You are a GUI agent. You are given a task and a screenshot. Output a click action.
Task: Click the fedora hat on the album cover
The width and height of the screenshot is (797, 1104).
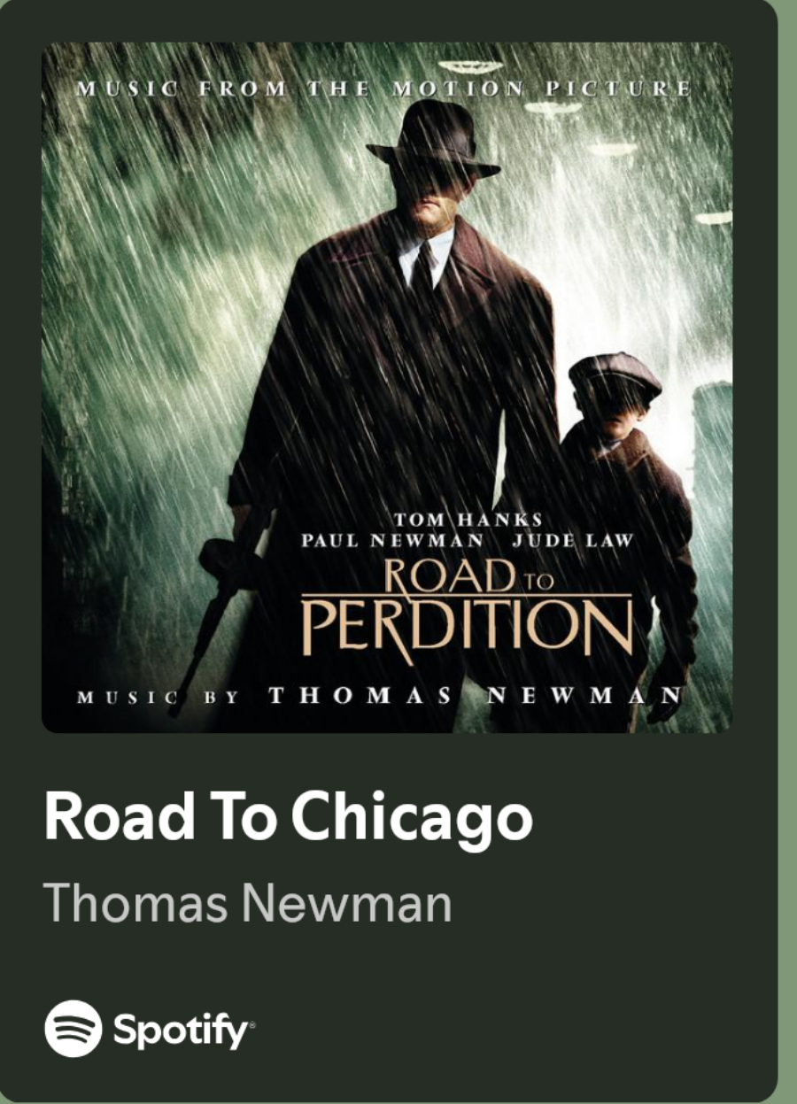pyautogui.click(x=434, y=140)
